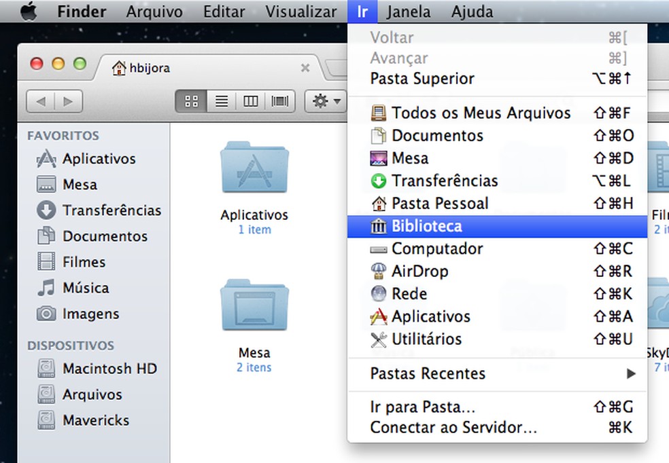Click the Utilitários tools icon in the menu
Screen dimensions: 669x463
click(379, 339)
